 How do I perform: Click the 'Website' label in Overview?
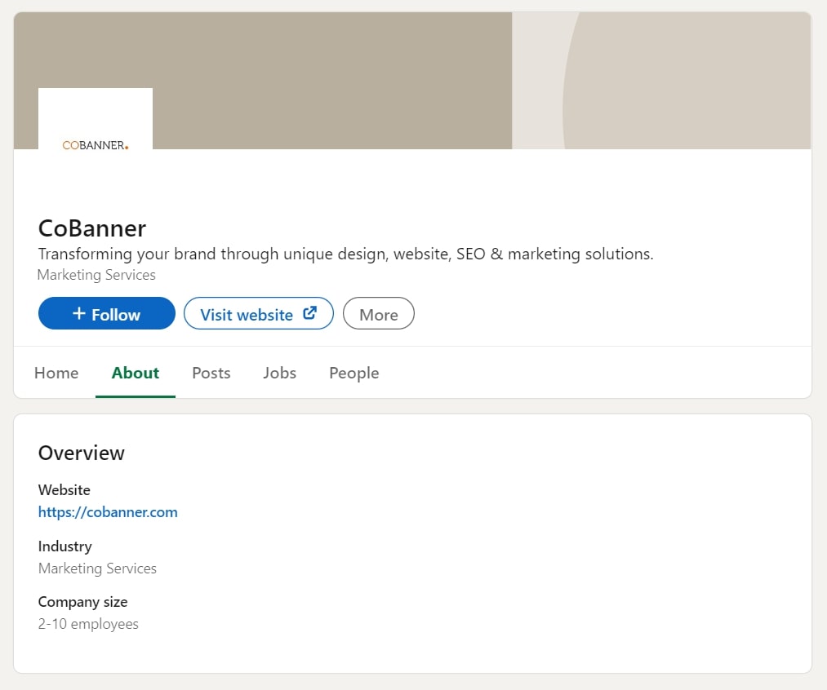[x=64, y=490]
